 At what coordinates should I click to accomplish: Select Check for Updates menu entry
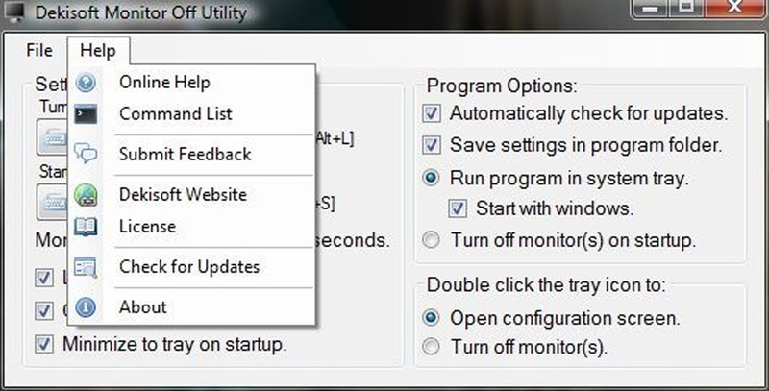tap(191, 267)
